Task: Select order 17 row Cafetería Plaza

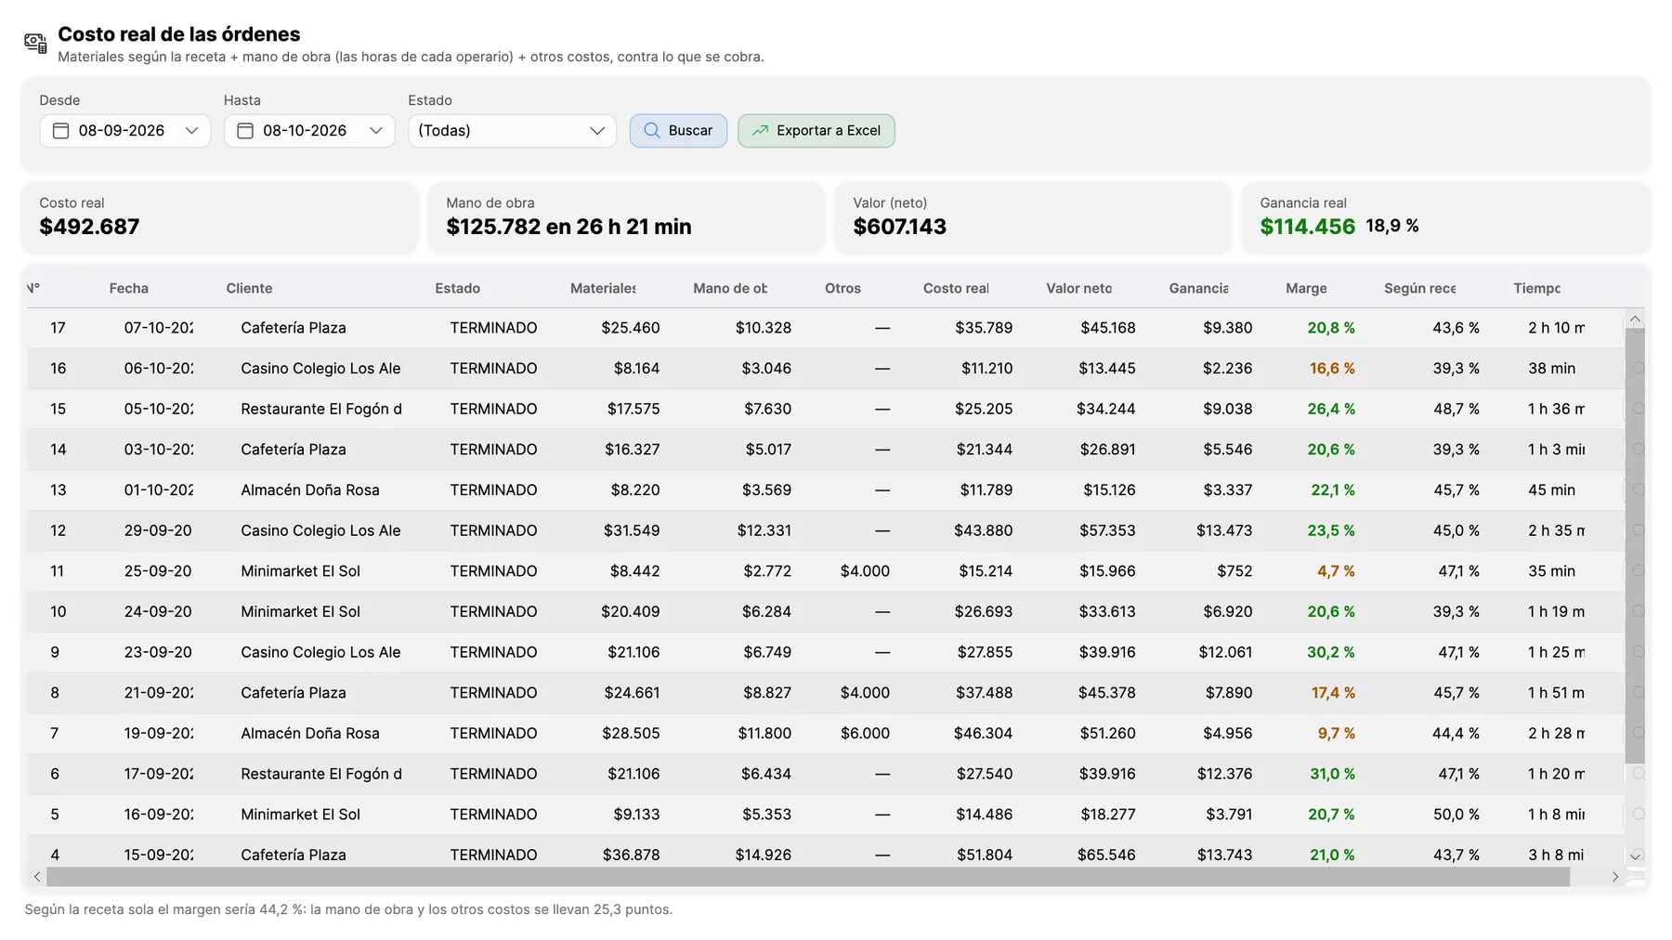Action: (826, 328)
